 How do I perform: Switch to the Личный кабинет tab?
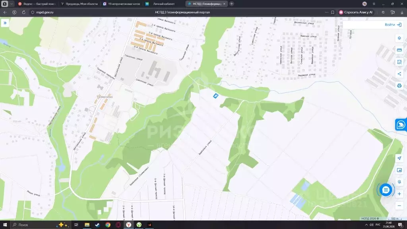(x=163, y=4)
